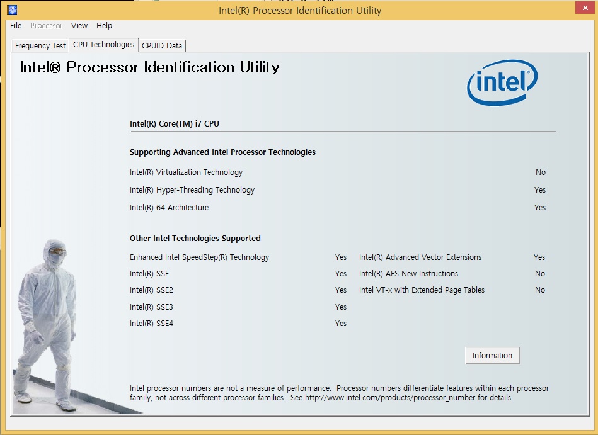Open the Processor menu
This screenshot has height=435, width=598.
(x=46, y=26)
